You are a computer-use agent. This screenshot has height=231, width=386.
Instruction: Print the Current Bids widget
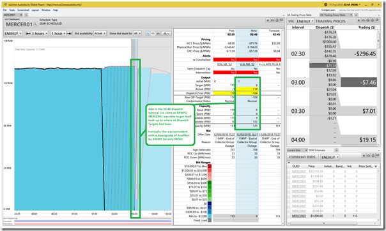click(x=368, y=156)
